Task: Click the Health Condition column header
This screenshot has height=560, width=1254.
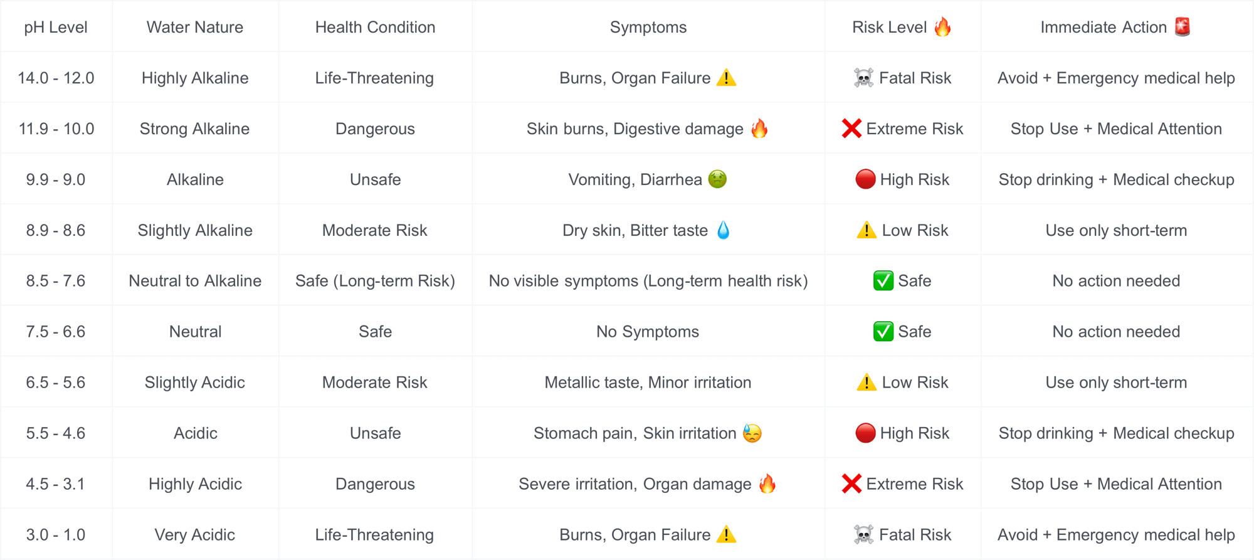Action: tap(375, 27)
